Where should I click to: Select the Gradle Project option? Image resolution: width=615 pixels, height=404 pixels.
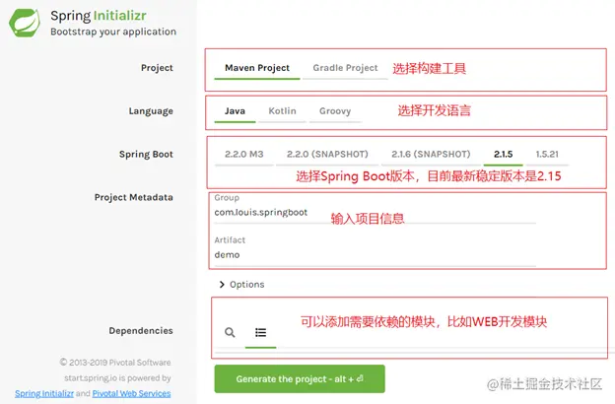click(345, 68)
